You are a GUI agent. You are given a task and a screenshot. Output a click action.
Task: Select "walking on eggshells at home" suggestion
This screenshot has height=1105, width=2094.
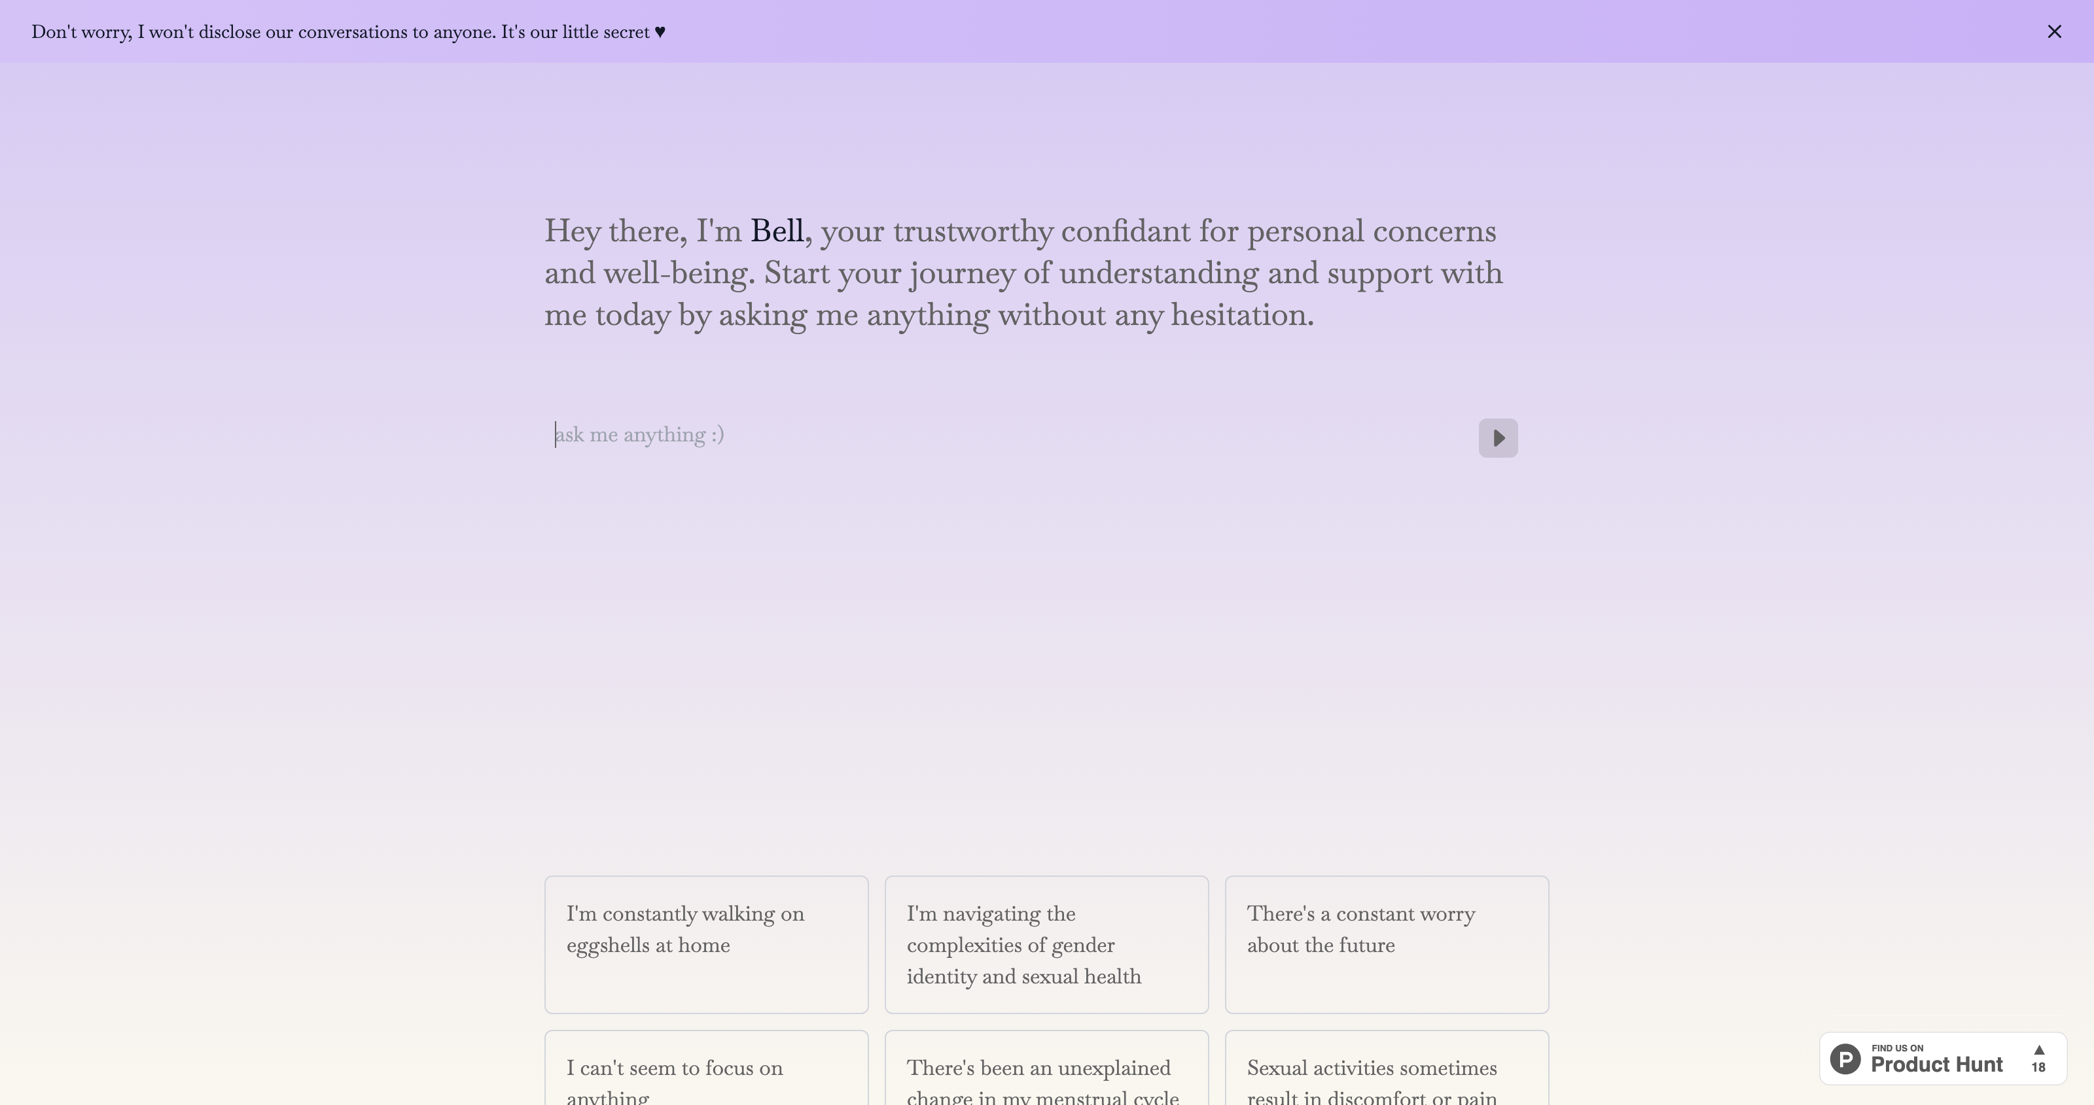tap(705, 944)
